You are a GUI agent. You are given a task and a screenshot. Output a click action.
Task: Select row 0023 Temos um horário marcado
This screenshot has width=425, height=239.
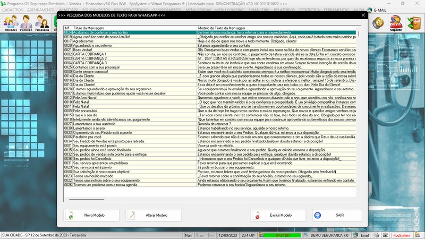210,176
